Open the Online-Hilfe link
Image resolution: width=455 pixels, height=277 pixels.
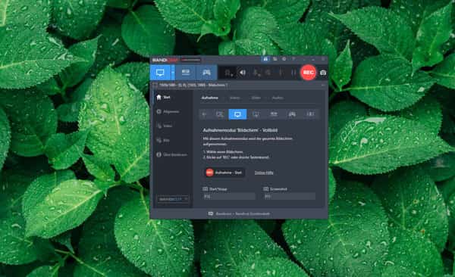click(x=264, y=173)
